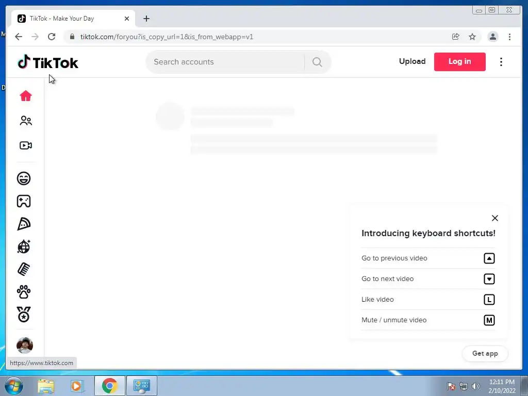Open the control panel taskbar icon
Image resolution: width=528 pixels, height=396 pixels.
(141, 386)
